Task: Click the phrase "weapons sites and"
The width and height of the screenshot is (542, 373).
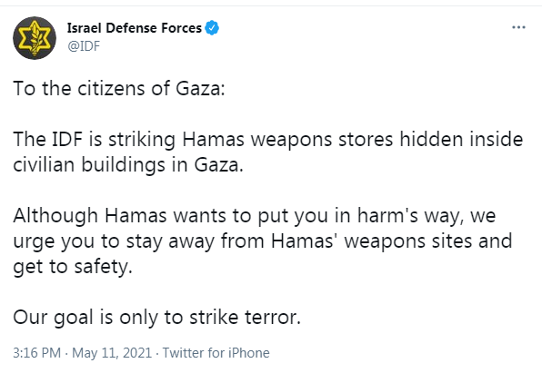Action: pos(428,241)
